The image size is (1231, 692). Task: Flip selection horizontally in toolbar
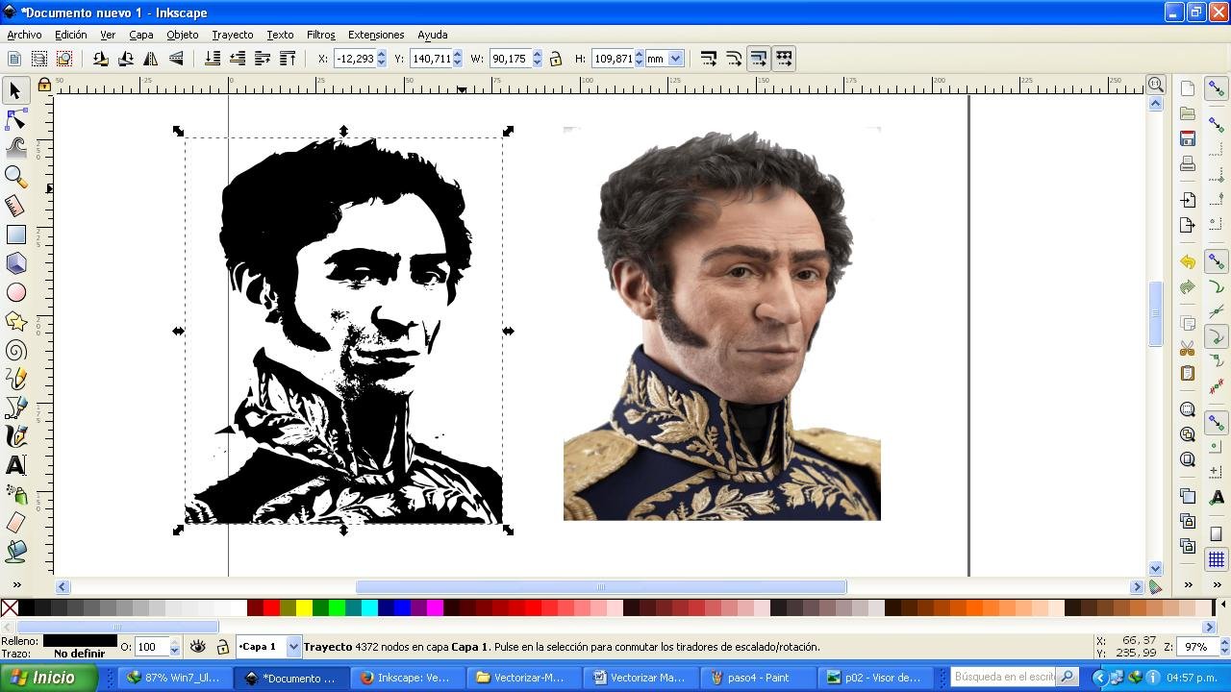[x=151, y=59]
